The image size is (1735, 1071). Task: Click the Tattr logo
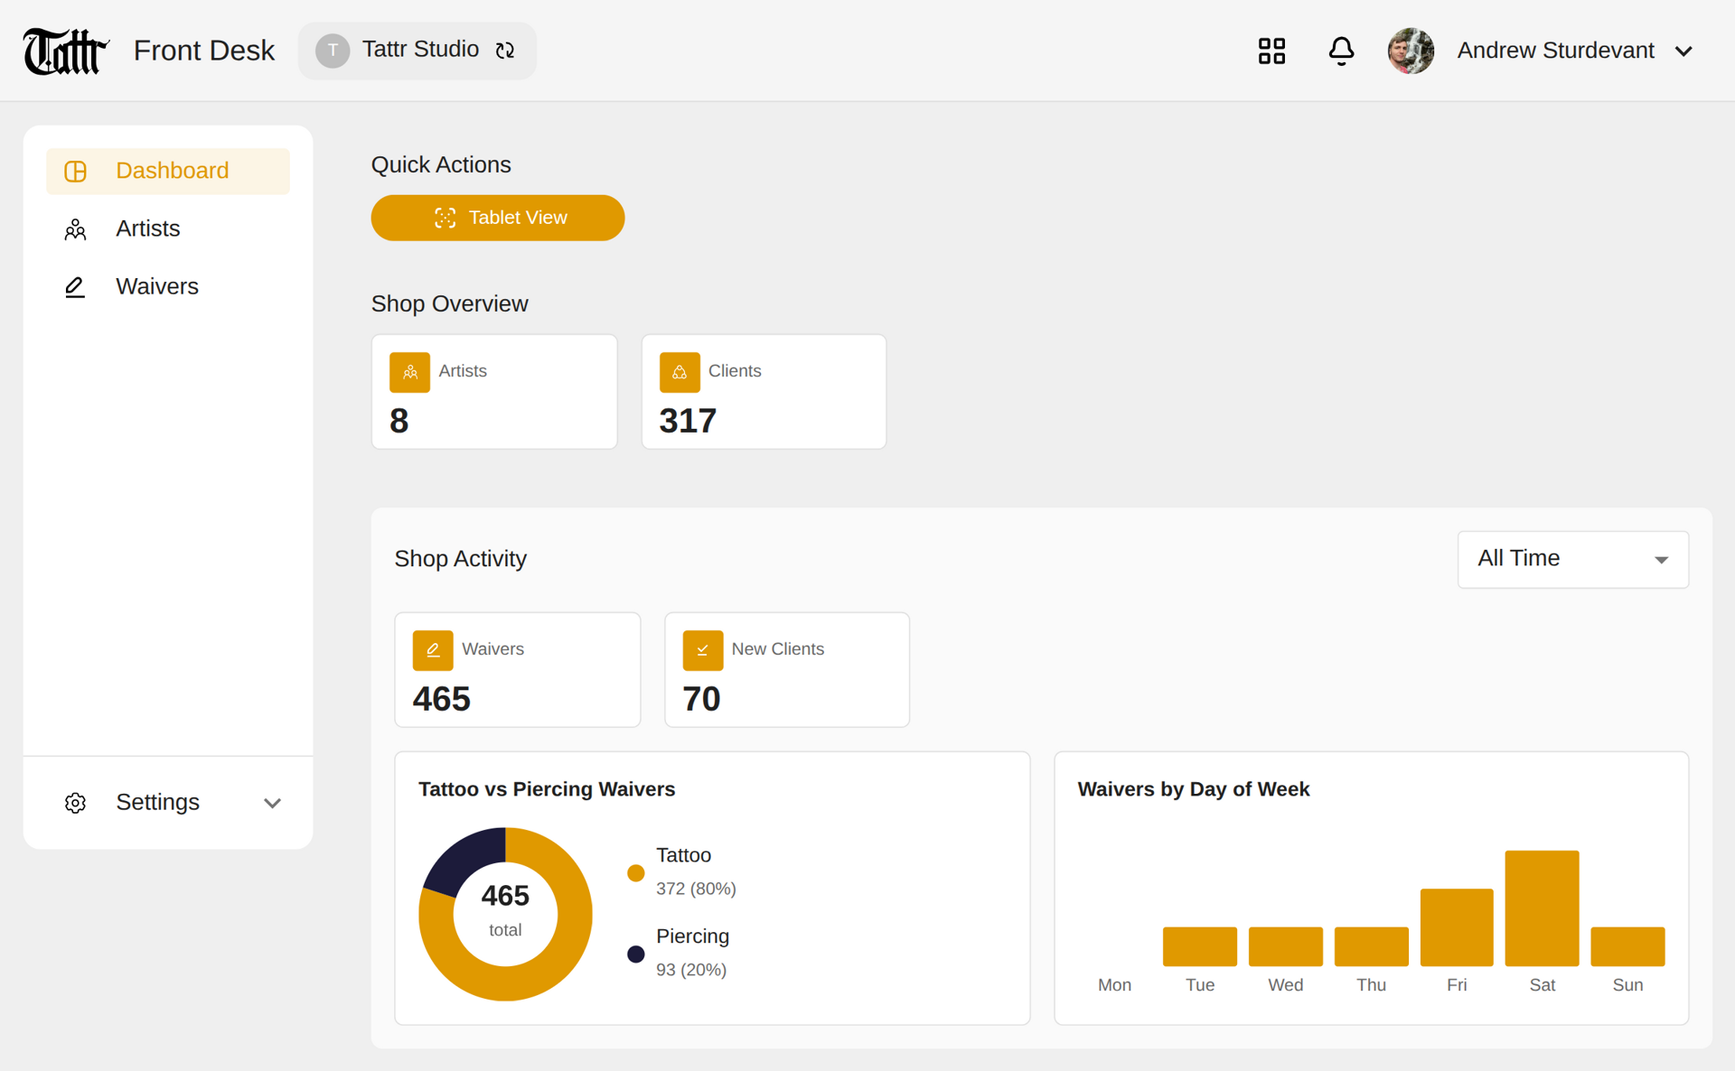[x=65, y=51]
